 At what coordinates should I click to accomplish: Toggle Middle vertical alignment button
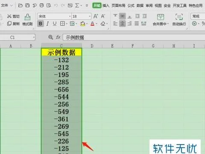(x=122, y=16)
